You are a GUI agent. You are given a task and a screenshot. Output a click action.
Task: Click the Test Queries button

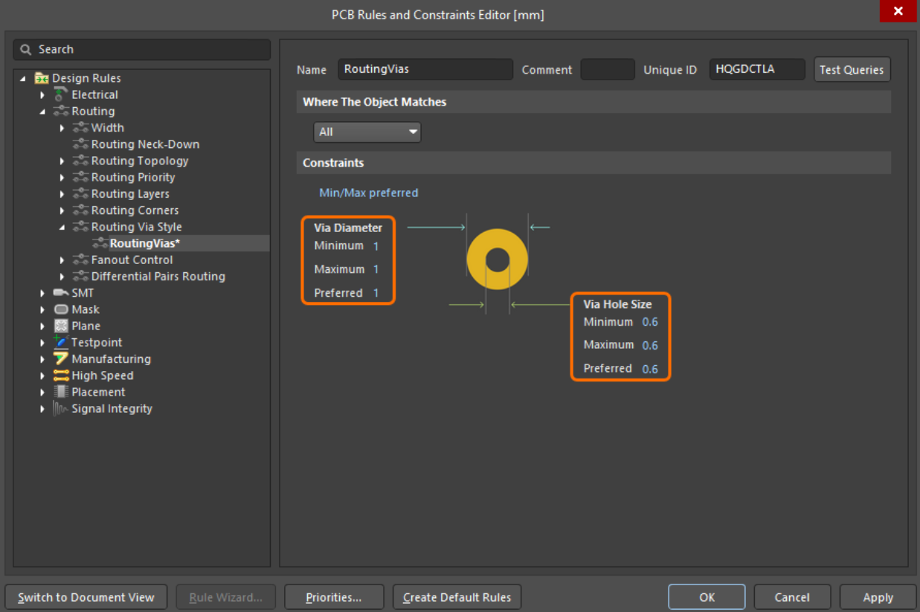852,69
